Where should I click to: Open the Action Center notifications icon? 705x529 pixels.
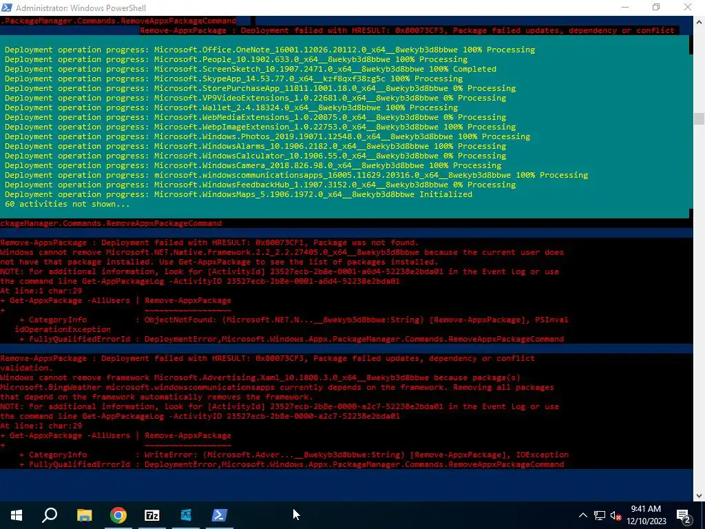coord(684,516)
